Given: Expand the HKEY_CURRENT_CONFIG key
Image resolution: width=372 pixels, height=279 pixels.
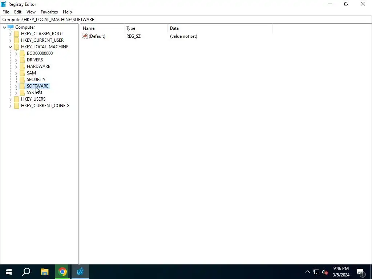Looking at the screenshot, I should (10, 106).
